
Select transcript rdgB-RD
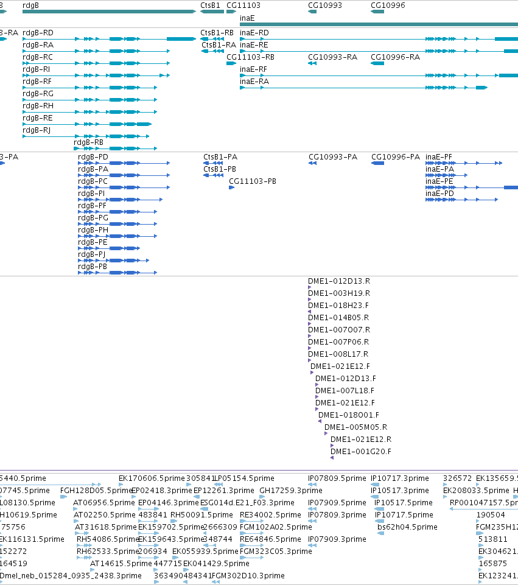[38, 33]
